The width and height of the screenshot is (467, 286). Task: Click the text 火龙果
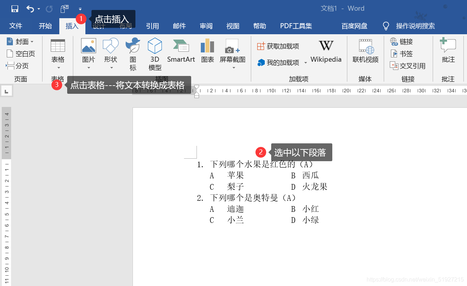pos(315,187)
